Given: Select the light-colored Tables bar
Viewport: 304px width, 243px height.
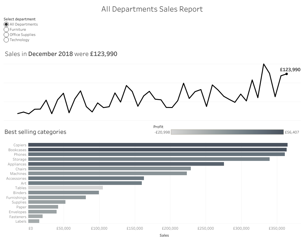Looking at the screenshot, I should pyautogui.click(x=65, y=188).
